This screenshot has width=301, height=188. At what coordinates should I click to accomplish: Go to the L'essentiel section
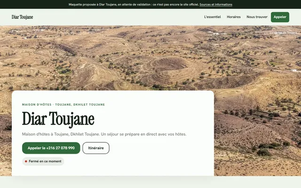(212, 17)
